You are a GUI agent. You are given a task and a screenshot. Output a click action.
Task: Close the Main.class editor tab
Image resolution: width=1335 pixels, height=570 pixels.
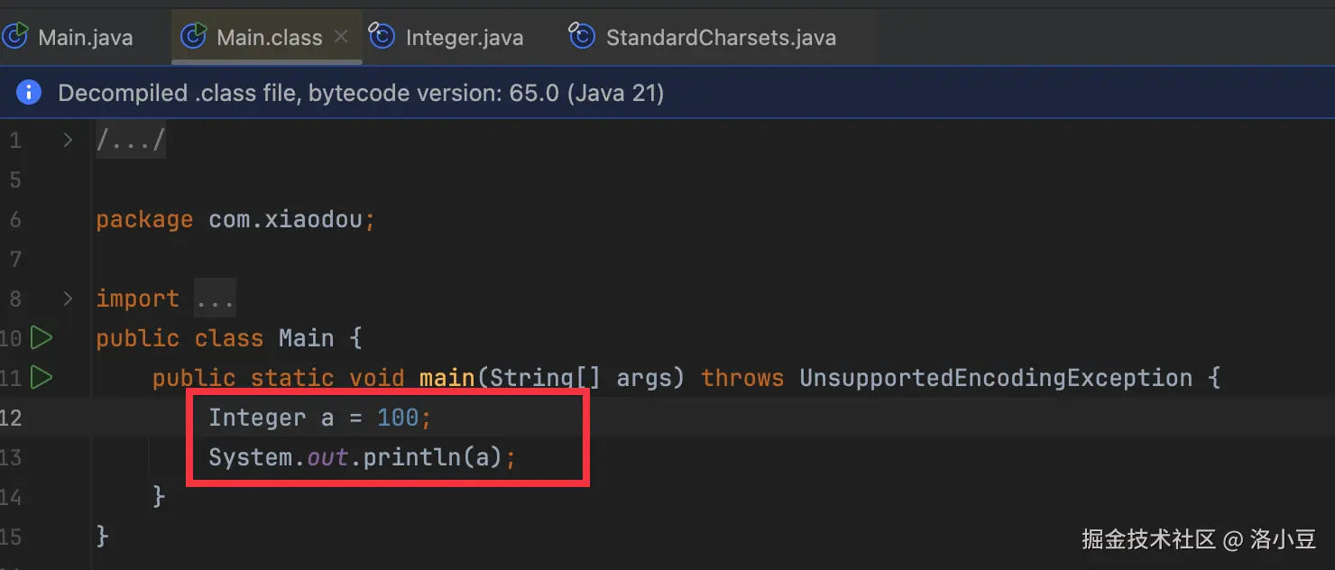pyautogui.click(x=341, y=37)
